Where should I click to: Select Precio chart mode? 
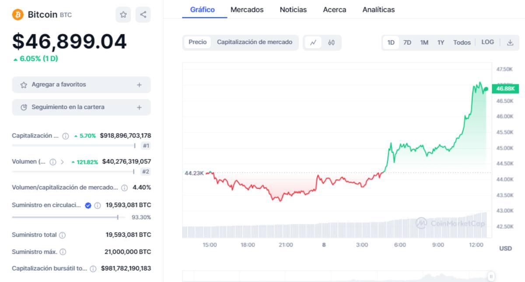[x=198, y=42]
